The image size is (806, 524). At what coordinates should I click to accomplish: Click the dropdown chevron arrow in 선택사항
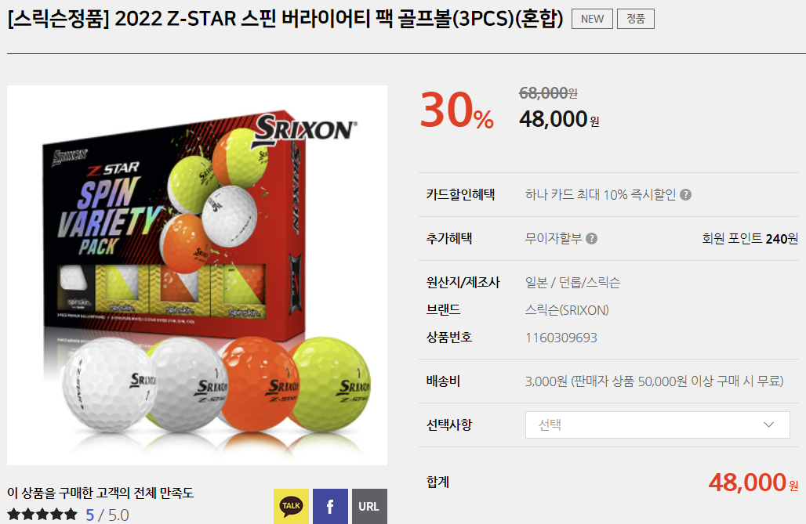tap(768, 425)
